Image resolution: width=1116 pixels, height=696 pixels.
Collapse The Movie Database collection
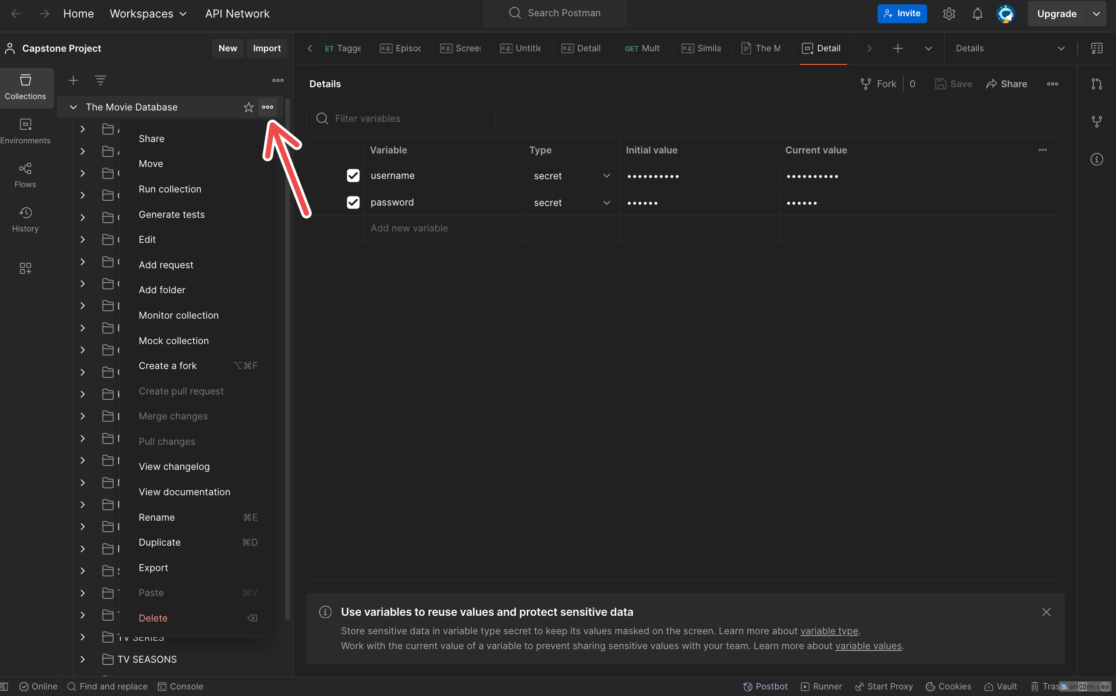pos(73,107)
